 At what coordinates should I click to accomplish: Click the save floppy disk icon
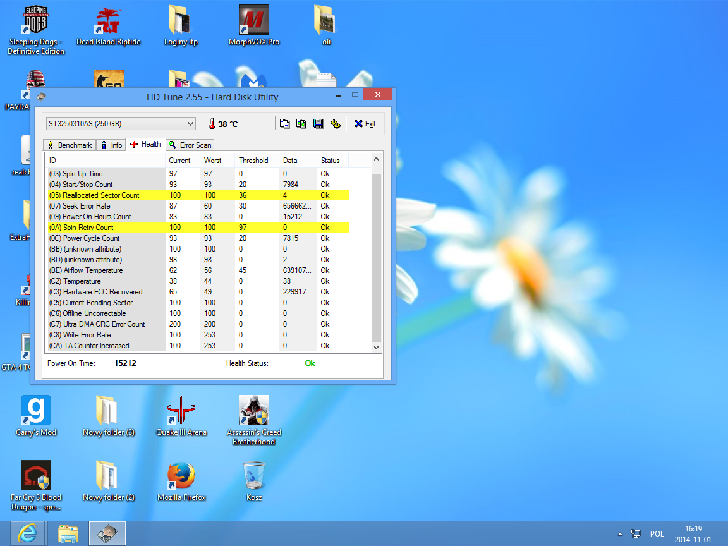point(318,123)
